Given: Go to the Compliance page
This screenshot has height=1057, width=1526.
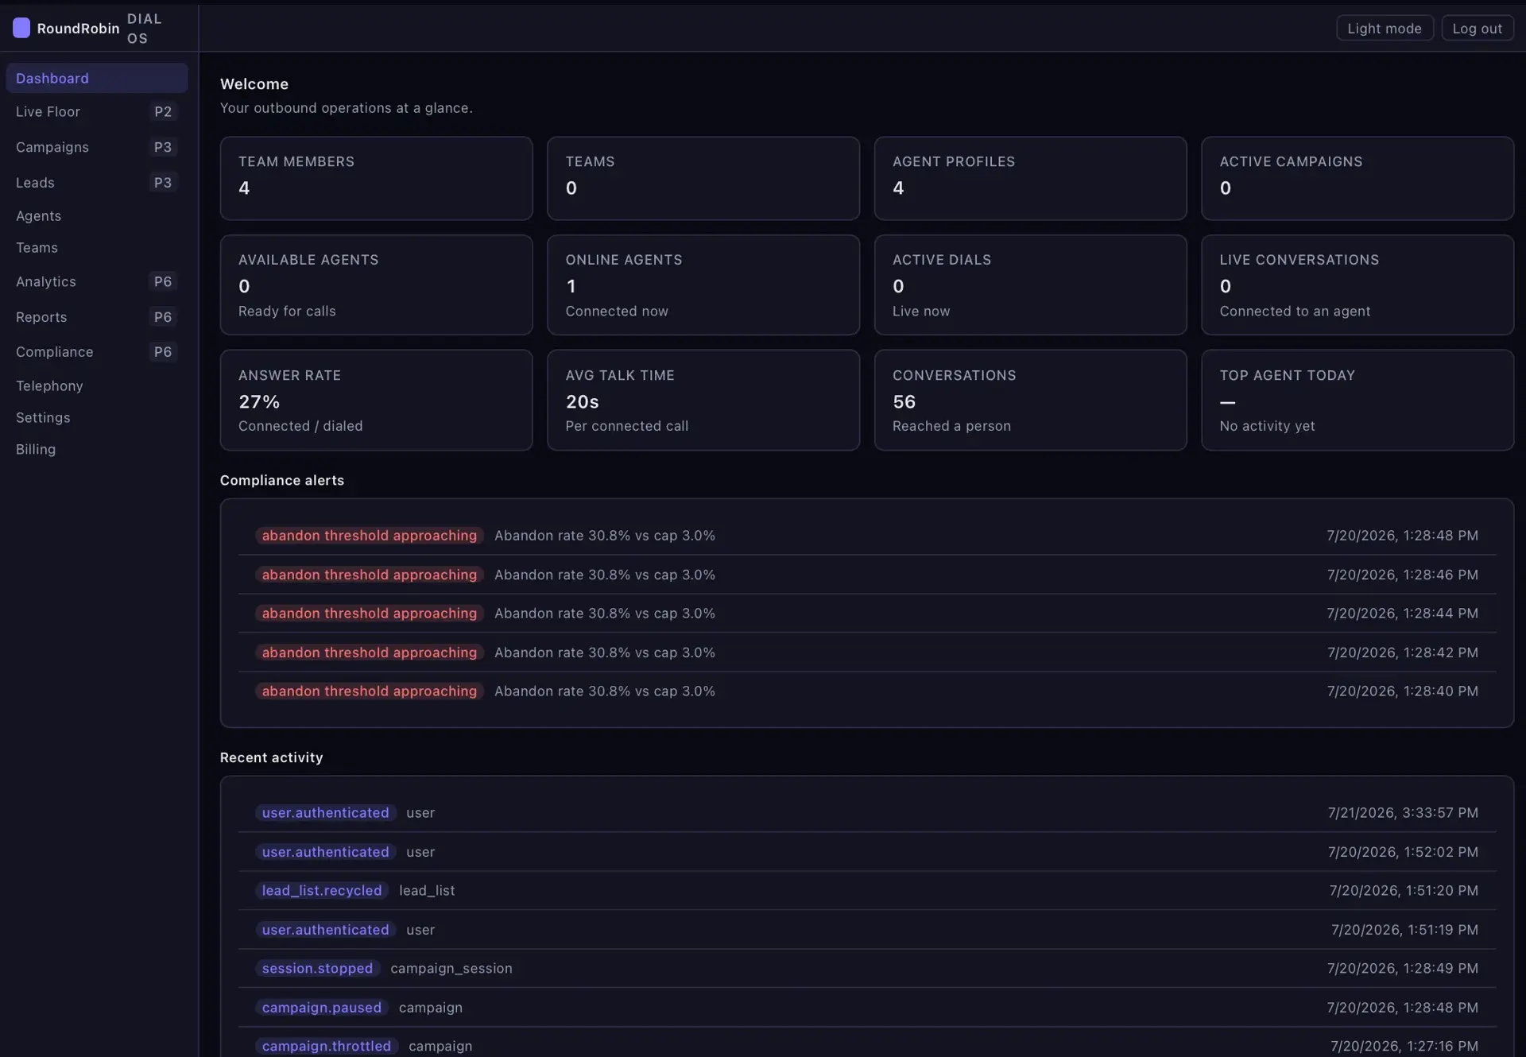Looking at the screenshot, I should click(x=96, y=351).
